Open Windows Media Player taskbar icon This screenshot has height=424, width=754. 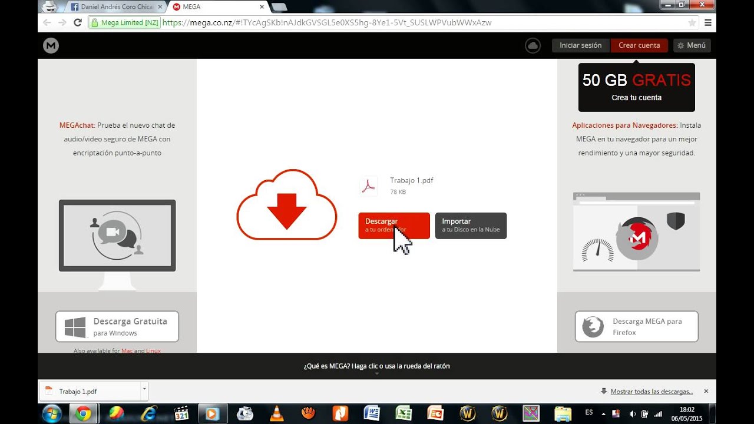tap(212, 413)
